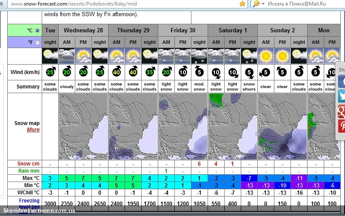
Task: Click Thursday AM 40 km/h wind icon
Action: coord(117,72)
